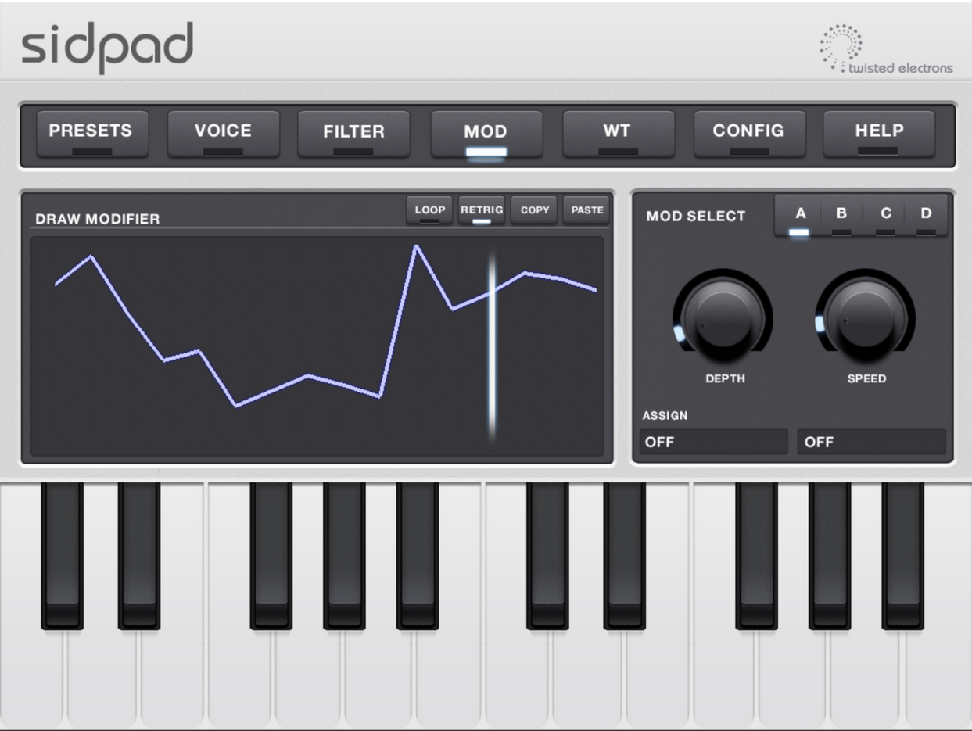Copy the current modifier shape
Image resolution: width=972 pixels, height=731 pixels.
533,210
